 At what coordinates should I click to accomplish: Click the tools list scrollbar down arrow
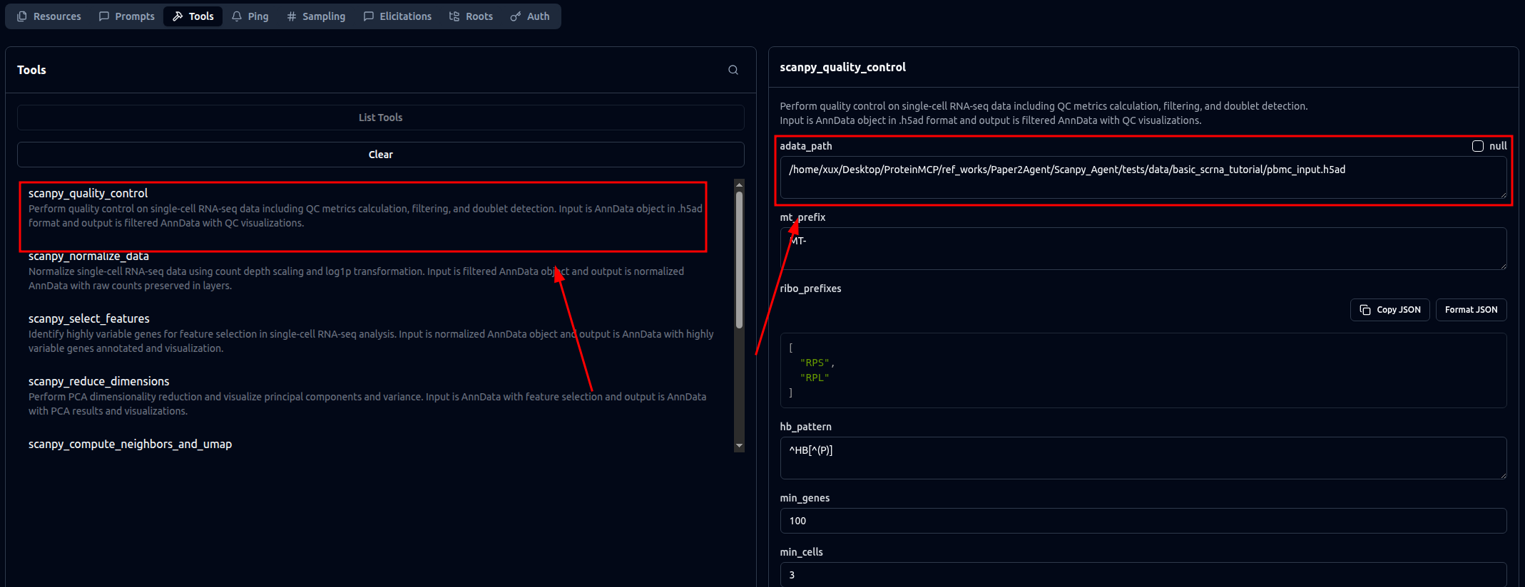coord(739,446)
